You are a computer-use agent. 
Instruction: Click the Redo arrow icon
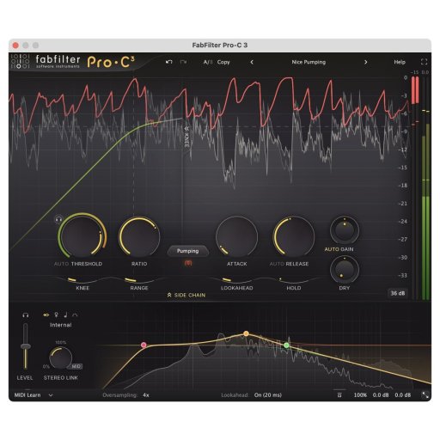click(x=183, y=62)
